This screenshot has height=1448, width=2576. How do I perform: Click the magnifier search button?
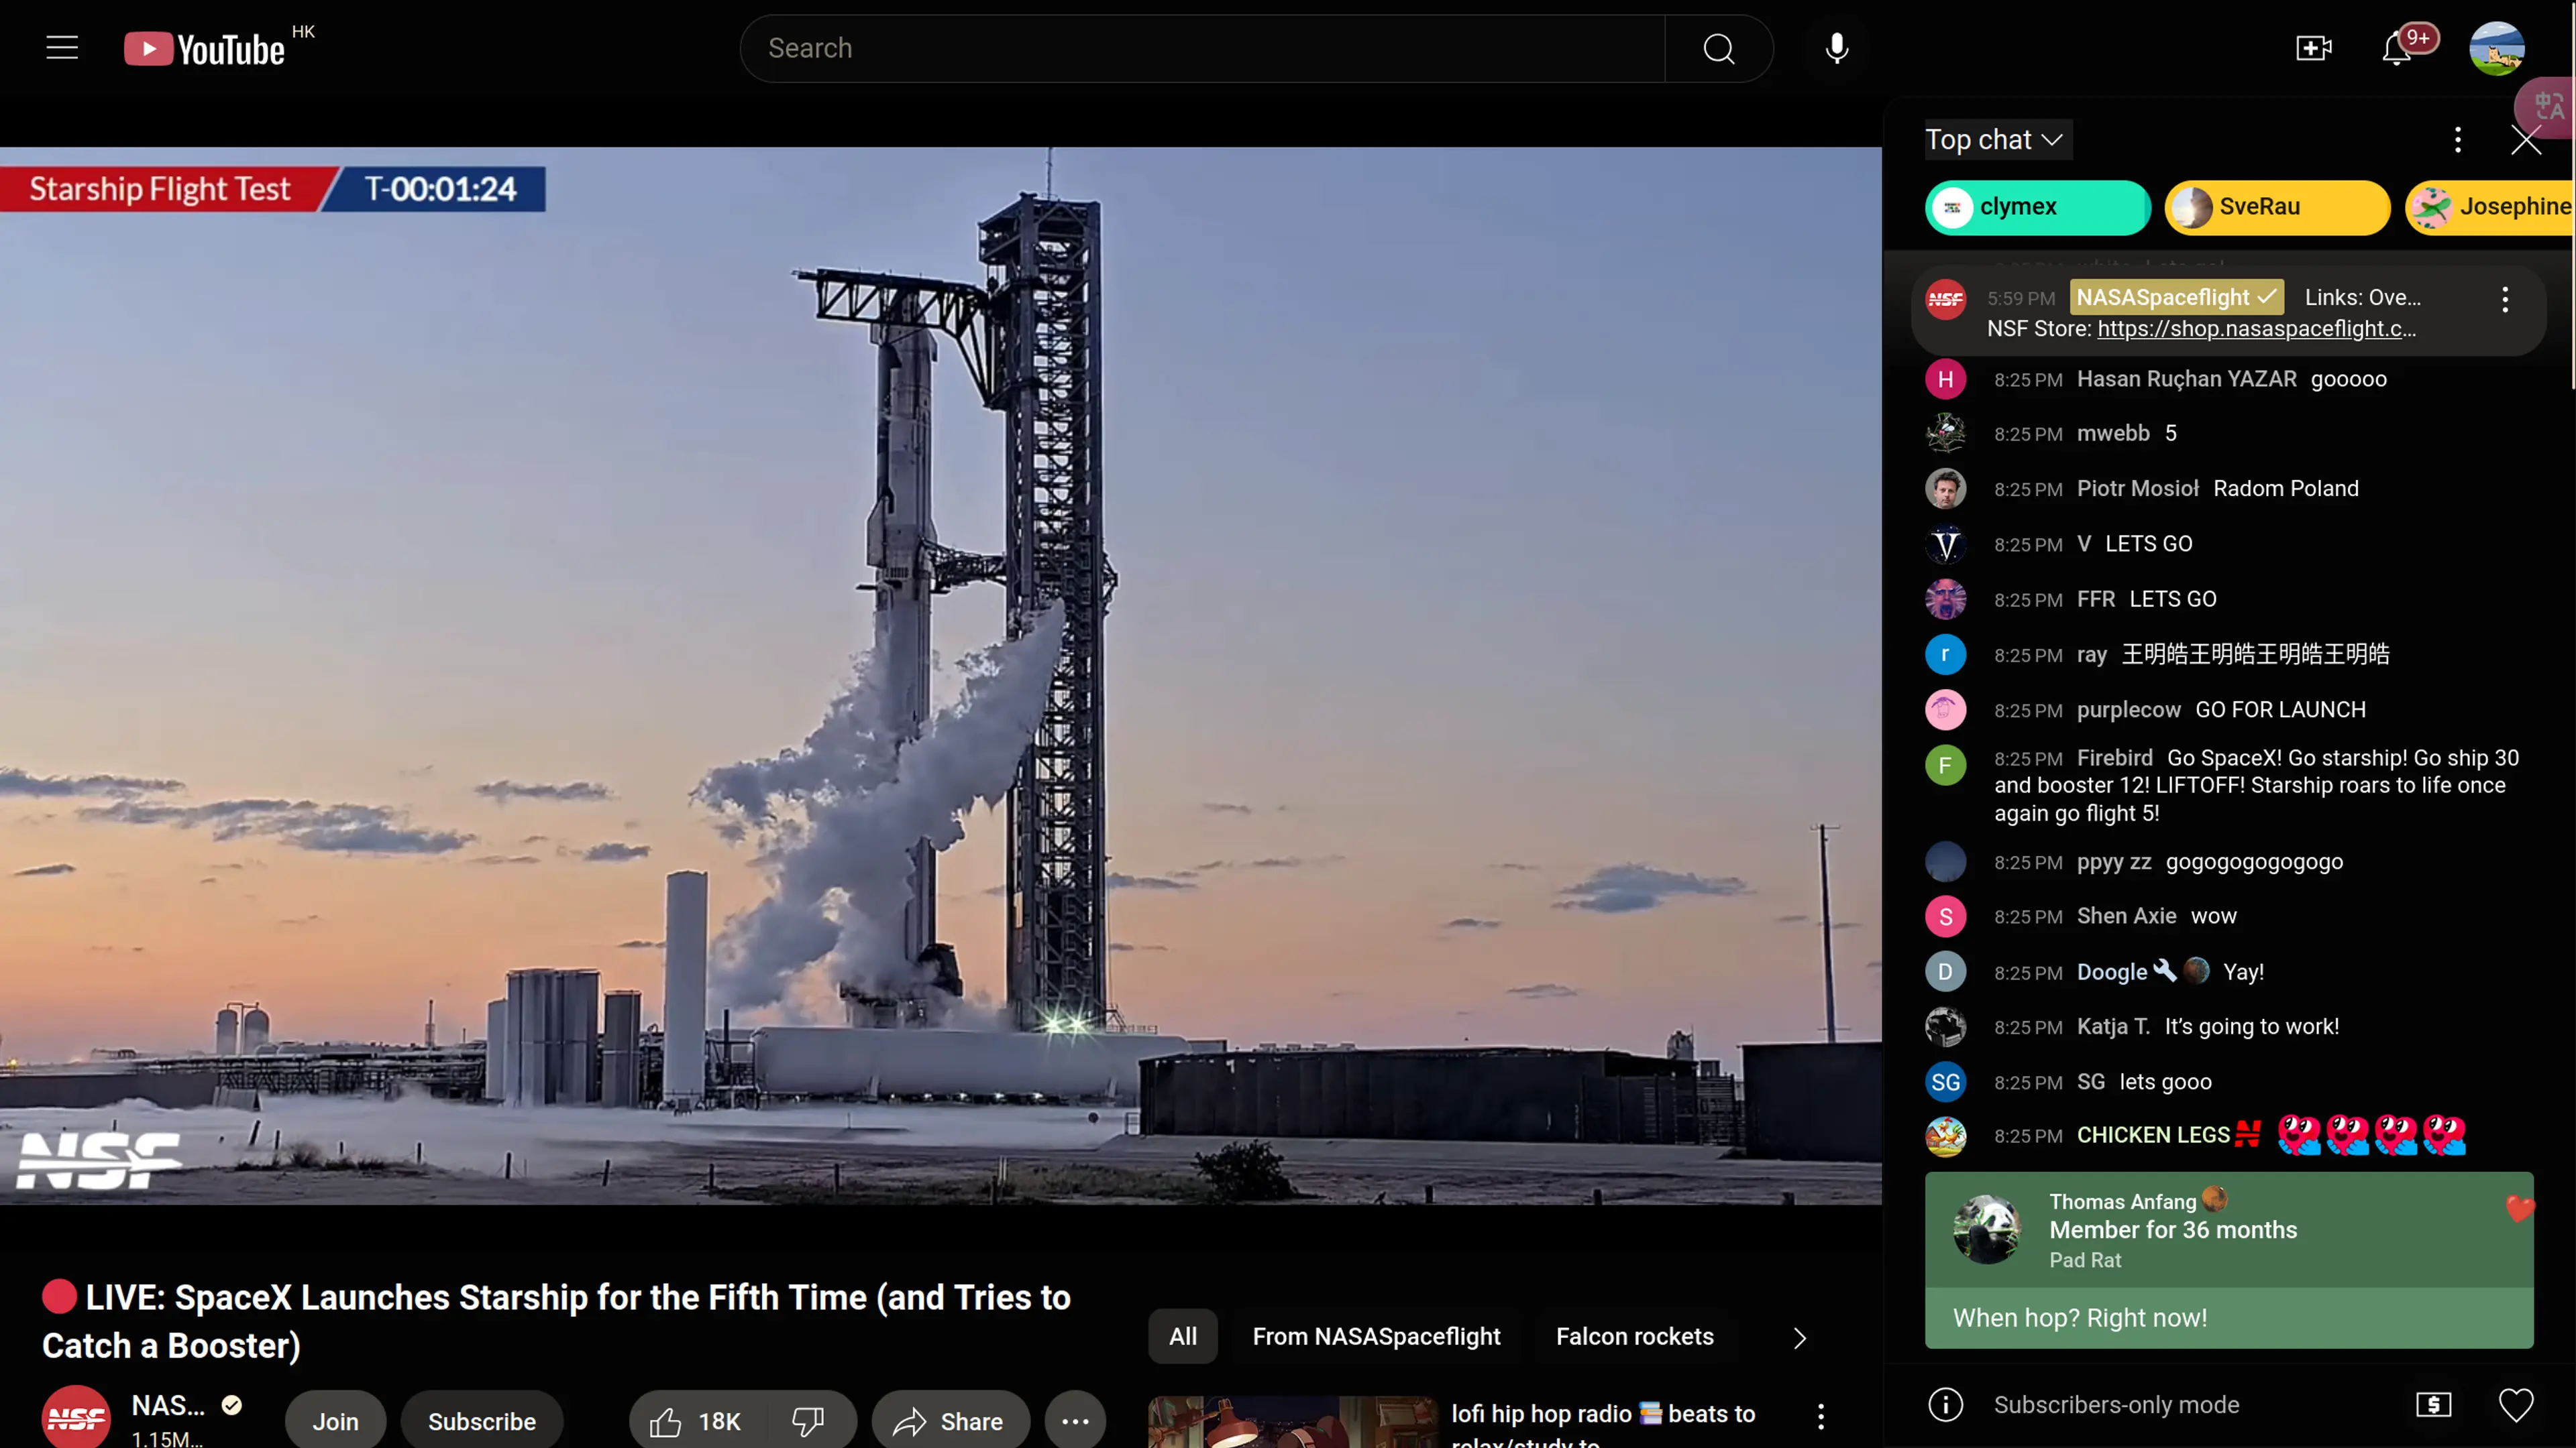click(1719, 48)
